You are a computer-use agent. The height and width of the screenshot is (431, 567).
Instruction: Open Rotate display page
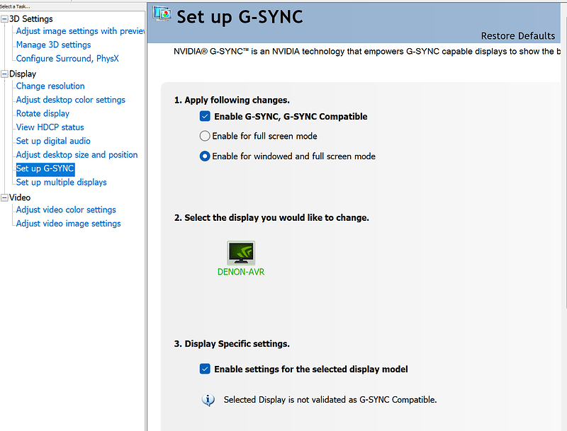pyautogui.click(x=43, y=113)
